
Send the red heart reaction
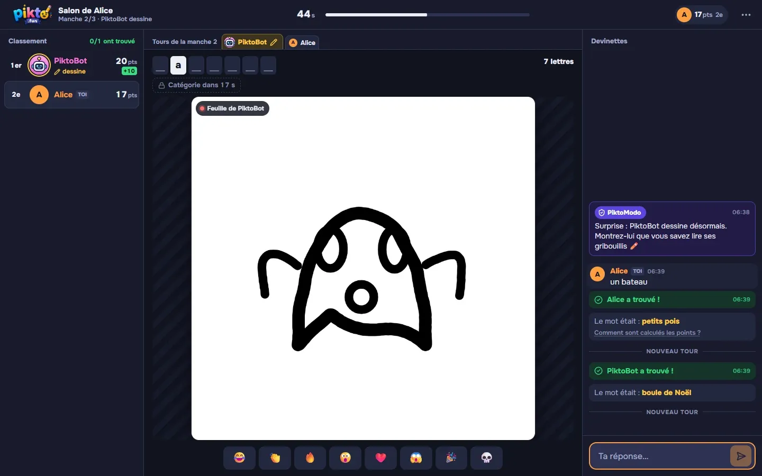[381, 457]
